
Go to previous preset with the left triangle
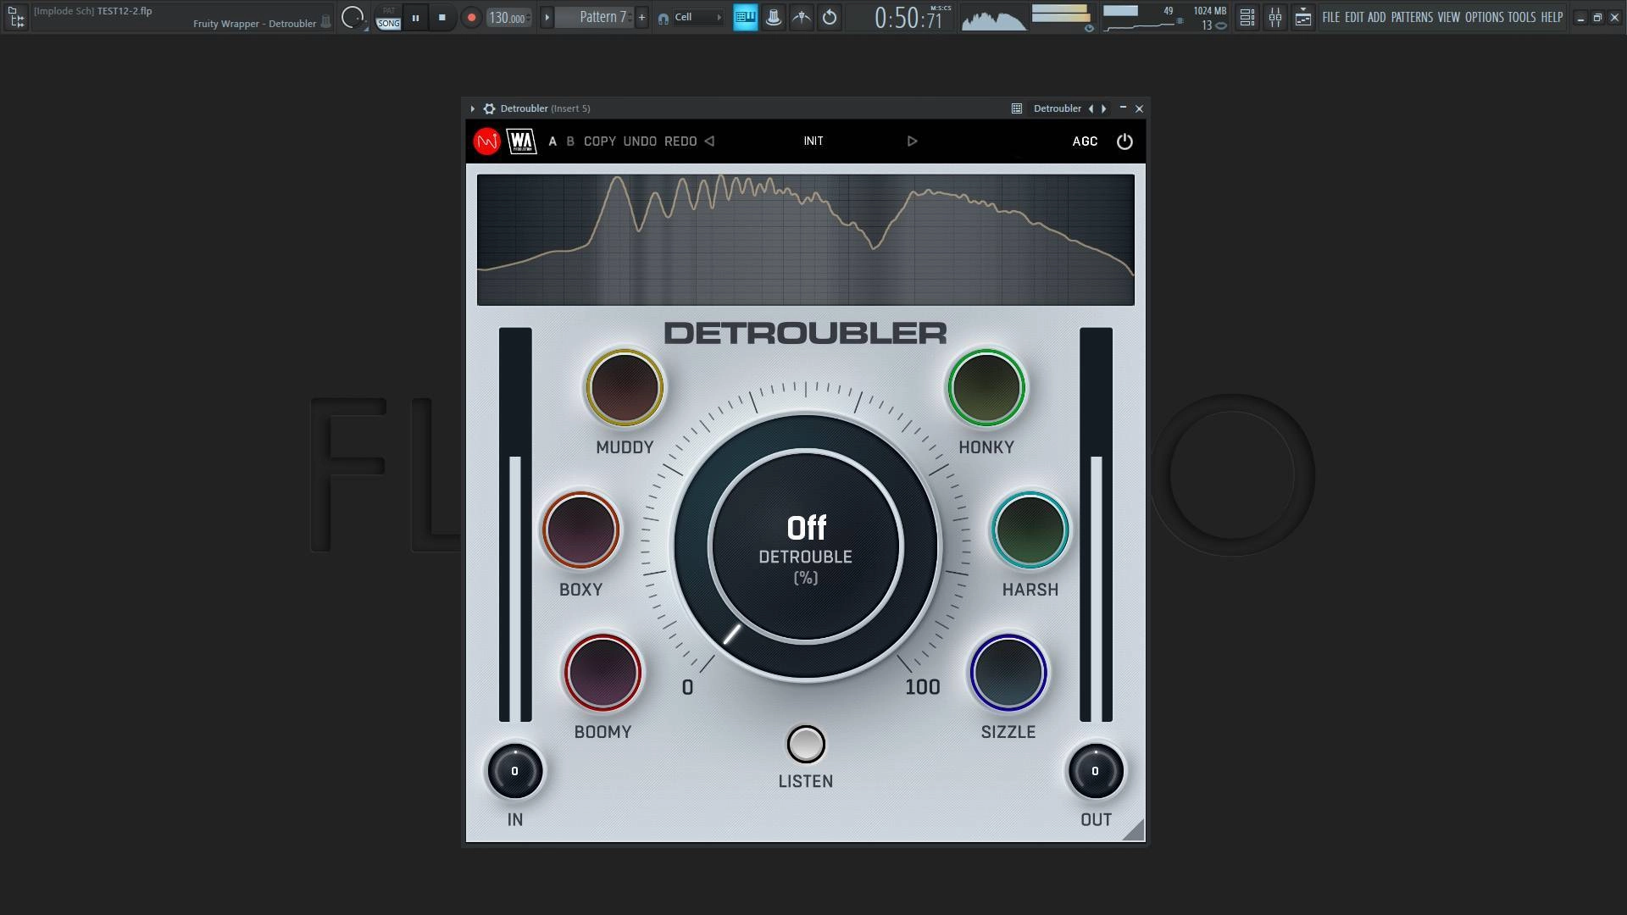(710, 141)
